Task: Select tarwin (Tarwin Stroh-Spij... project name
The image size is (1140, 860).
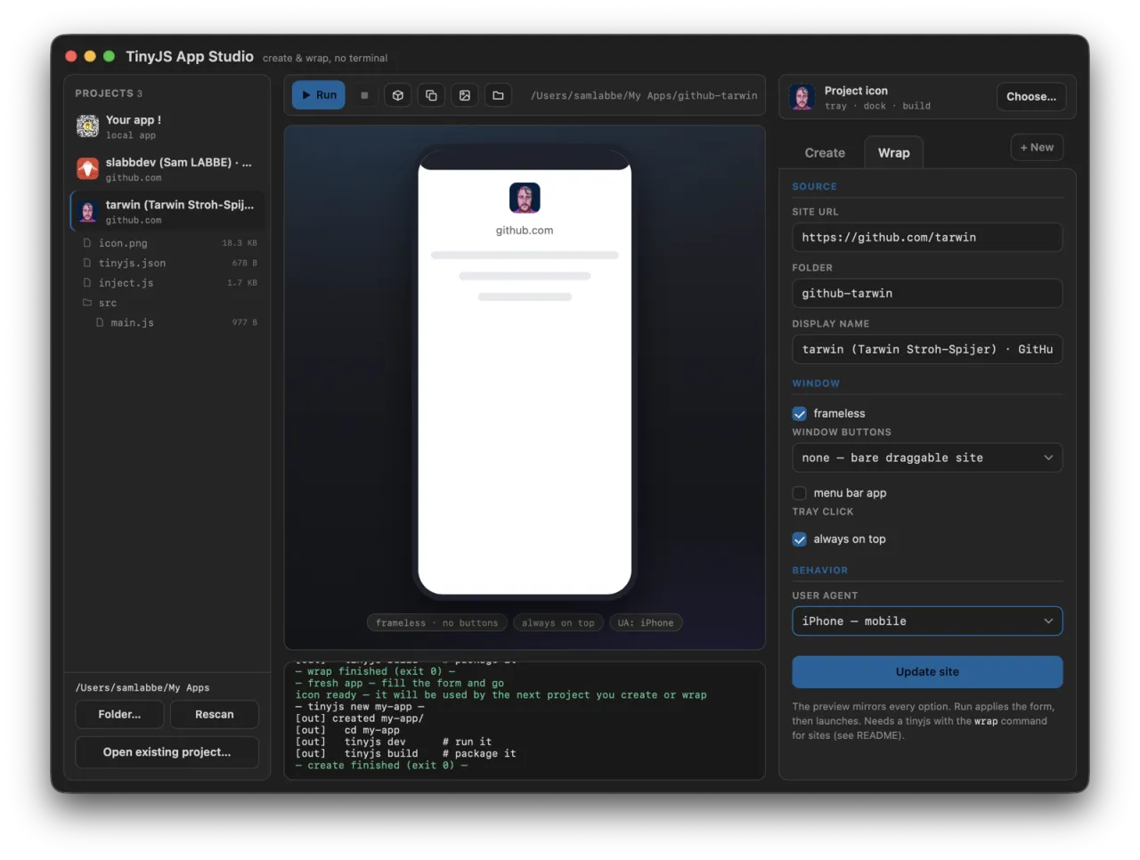Action: coord(180,205)
